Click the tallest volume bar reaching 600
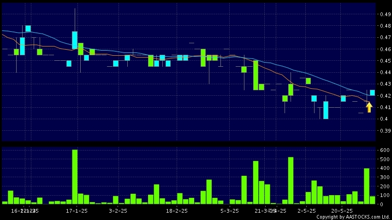The height and width of the screenshot is (220, 392). tap(75, 177)
